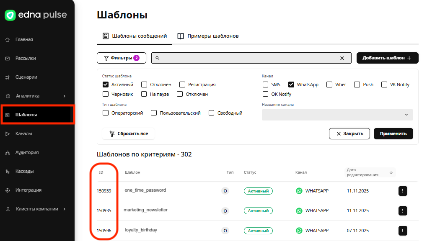
Task: Check the На паузе checkbox
Action: [x=144, y=94]
